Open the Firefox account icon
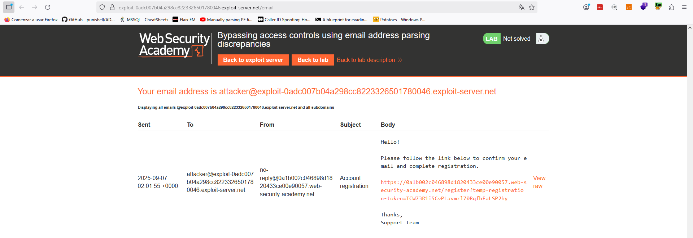Image resolution: width=693 pixels, height=238 pixels. tap(586, 7)
